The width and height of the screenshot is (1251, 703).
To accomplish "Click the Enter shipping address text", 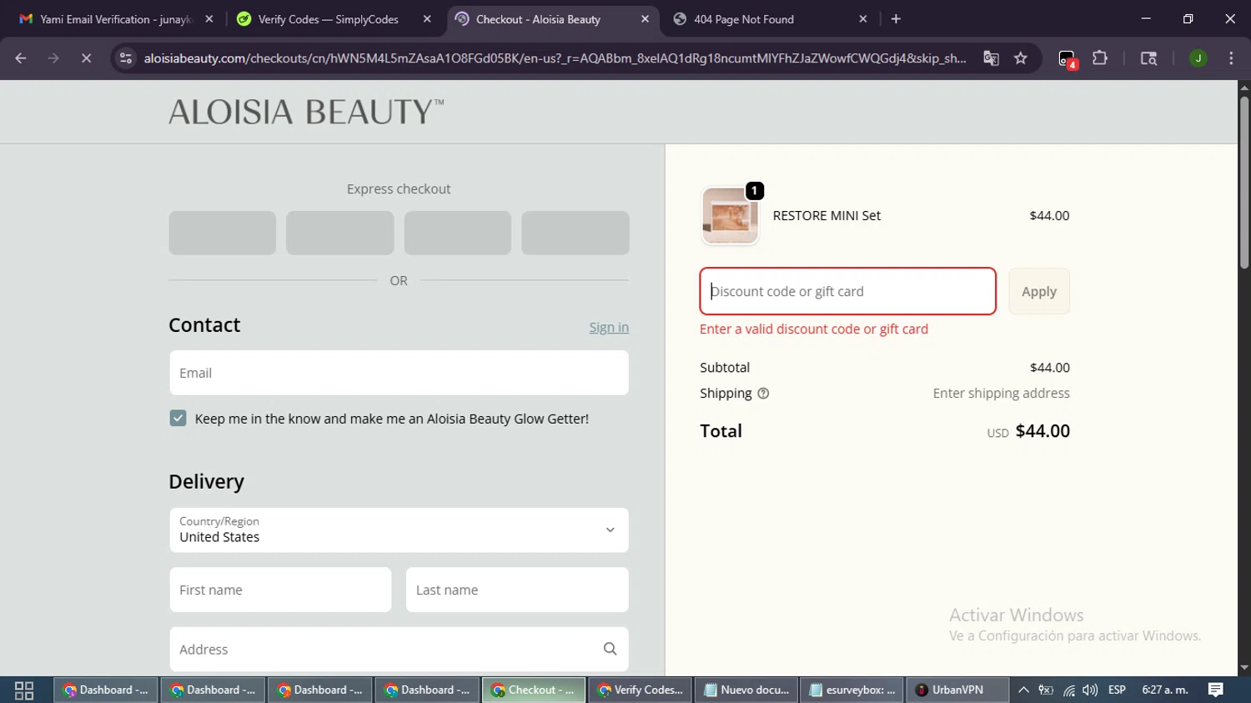I will click(1001, 394).
